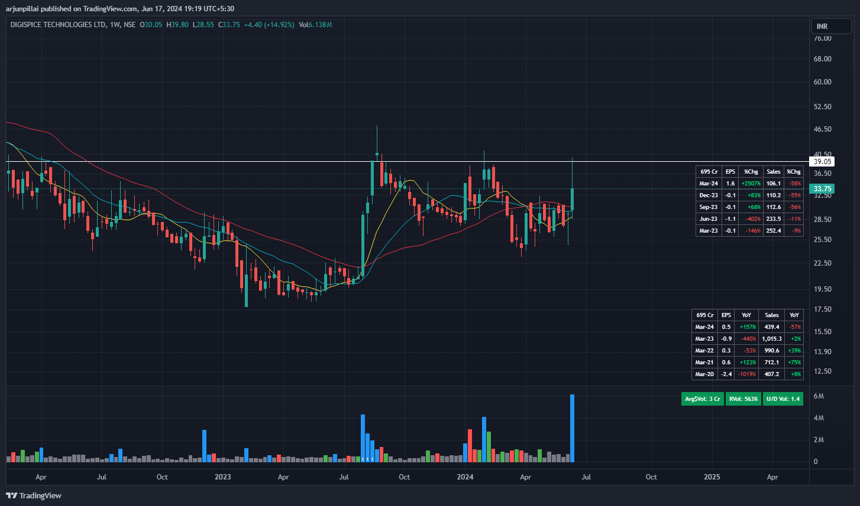The width and height of the screenshot is (860, 506).
Task: Click the 76.00 price axis label
Action: [x=823, y=38]
